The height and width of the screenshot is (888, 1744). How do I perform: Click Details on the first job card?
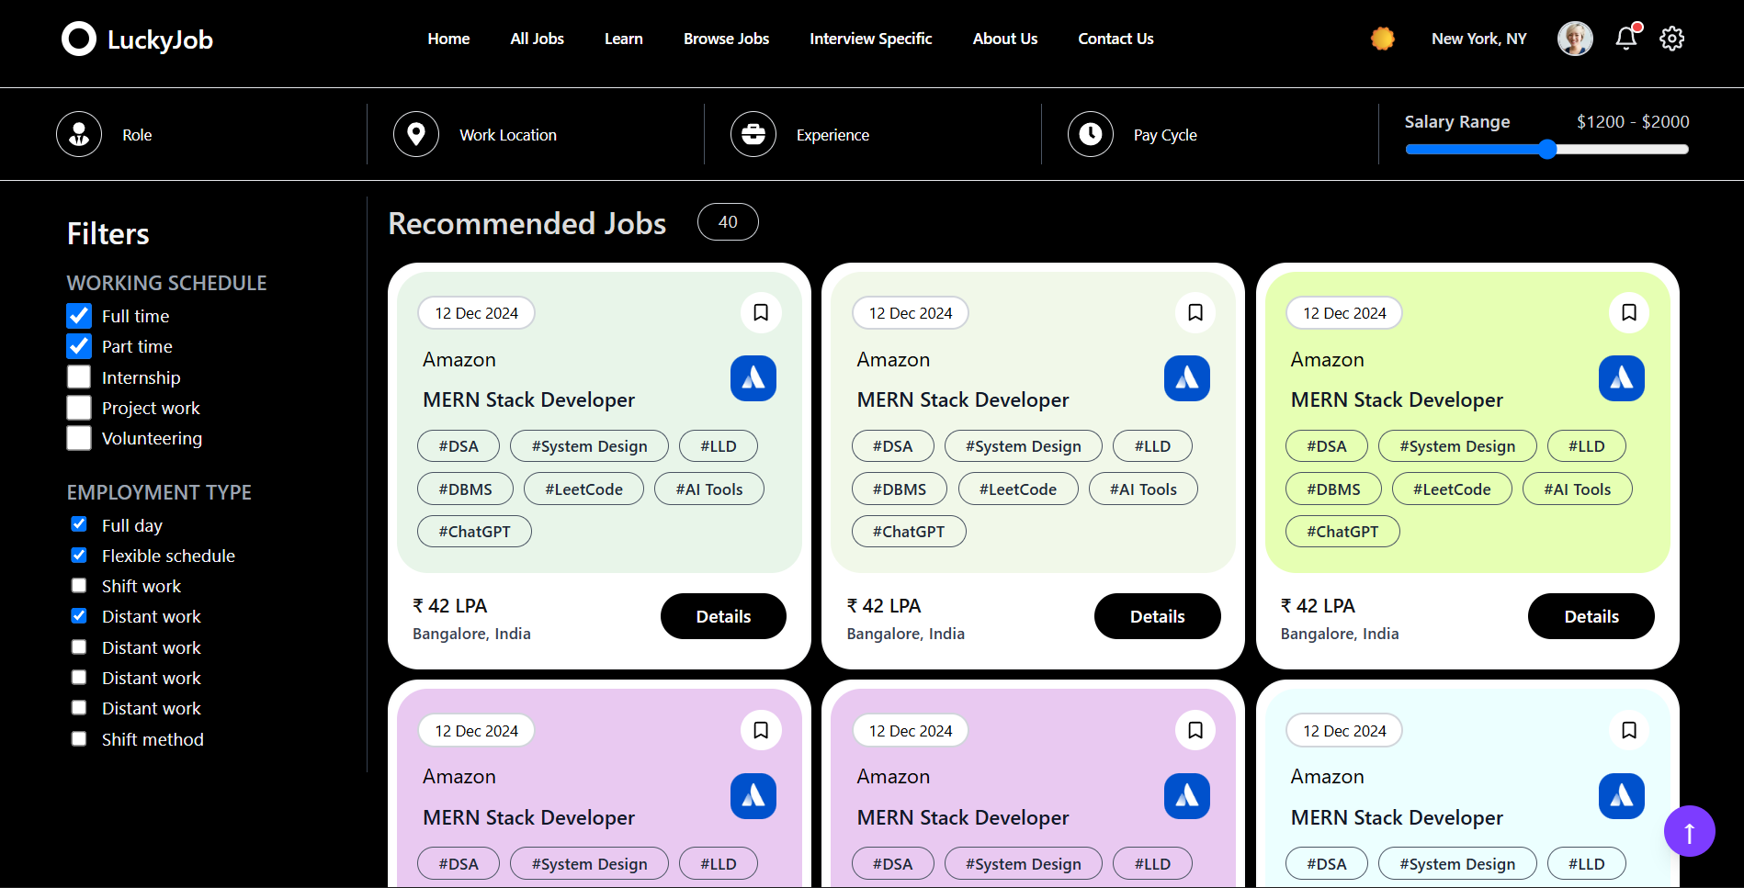723,616
